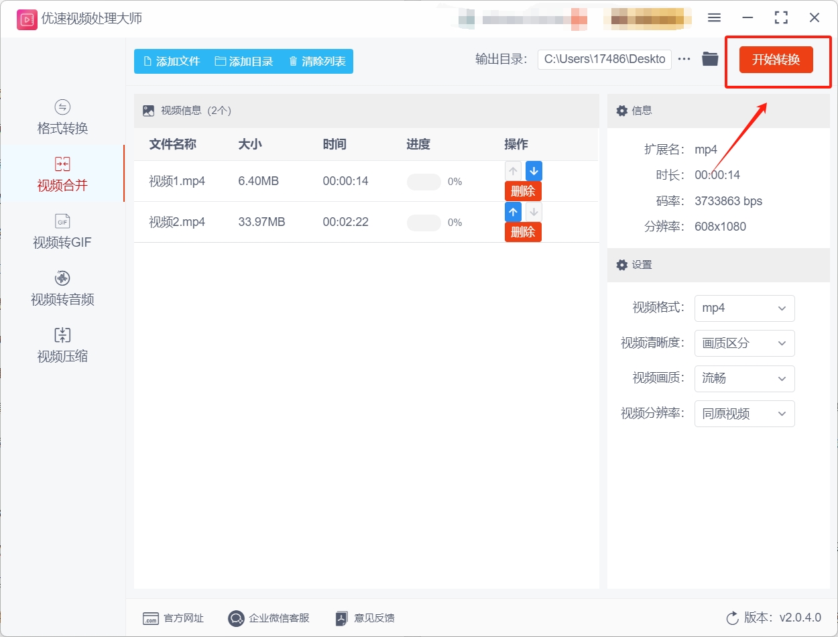Viewport: 838px width, 637px height.
Task: Click the output directory path field
Action: pyautogui.click(x=603, y=59)
